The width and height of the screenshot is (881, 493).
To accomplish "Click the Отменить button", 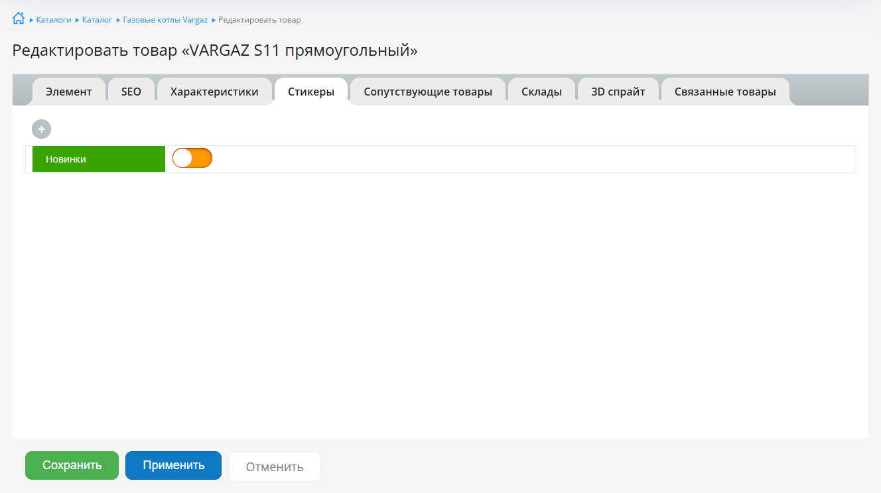I will (x=275, y=466).
